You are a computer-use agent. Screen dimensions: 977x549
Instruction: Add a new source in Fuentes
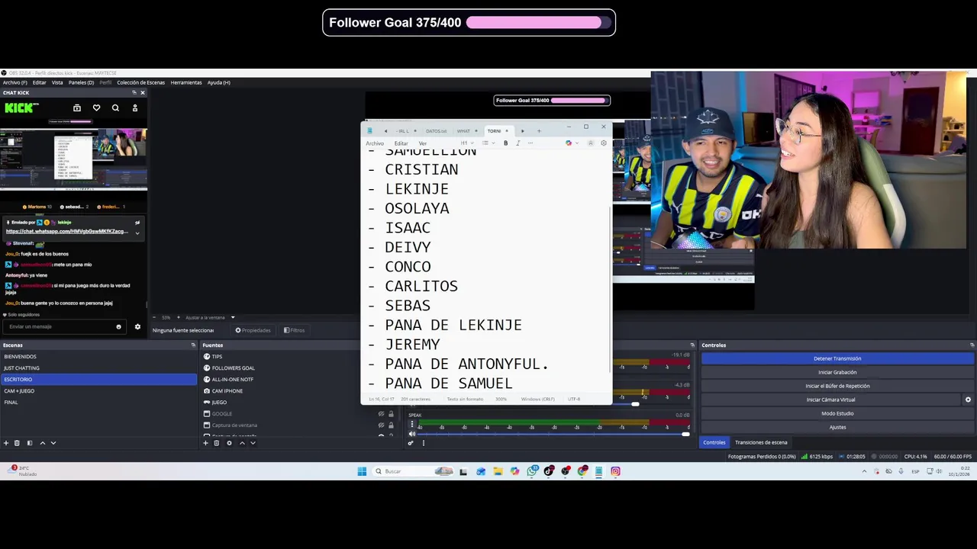(x=205, y=443)
